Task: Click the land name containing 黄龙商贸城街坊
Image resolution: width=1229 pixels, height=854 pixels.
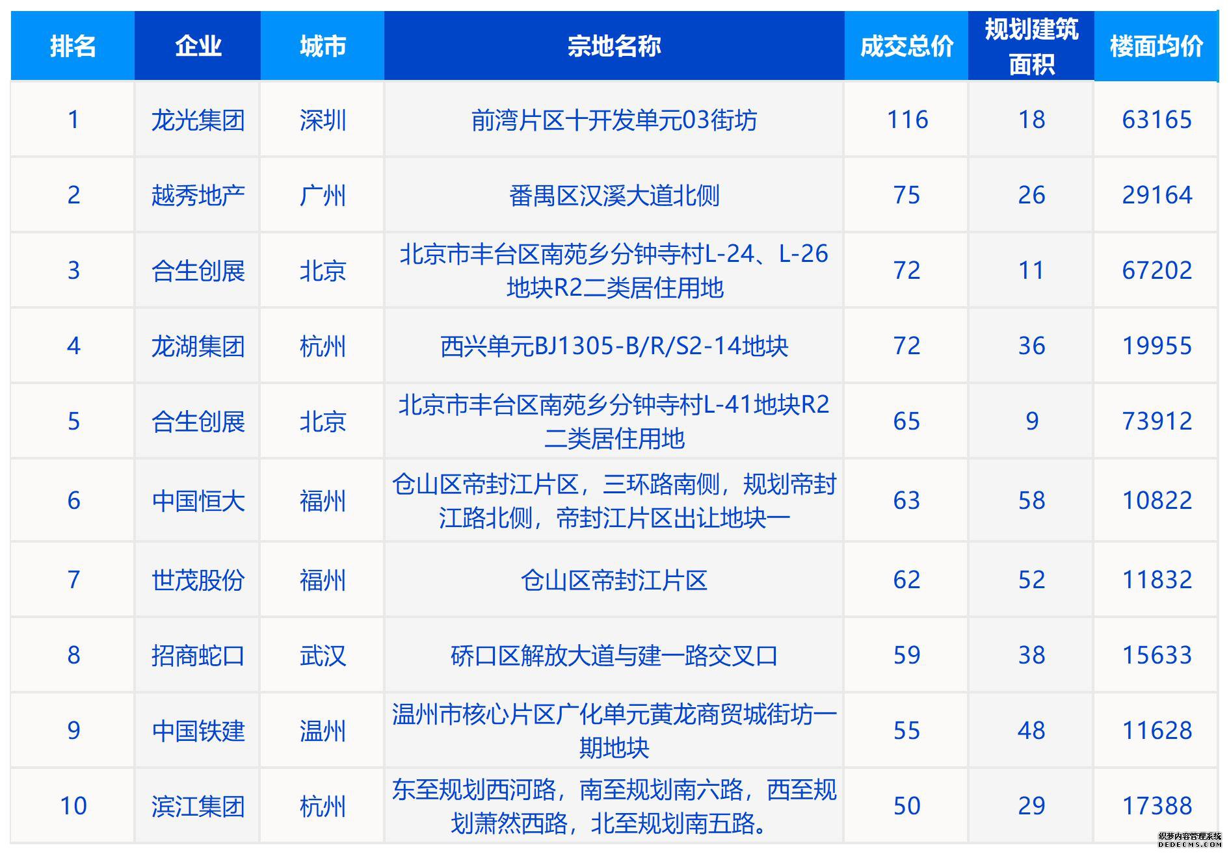Action: (x=614, y=731)
